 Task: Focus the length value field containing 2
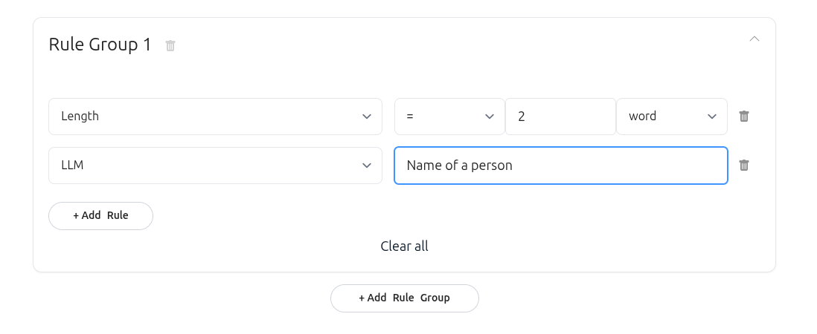click(x=560, y=117)
